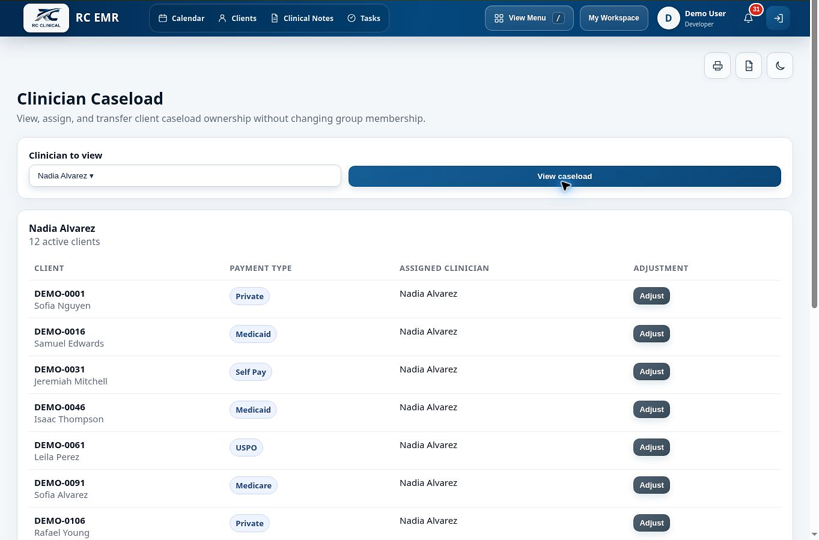Click the View caseload button
This screenshot has width=819, height=540.
click(565, 176)
